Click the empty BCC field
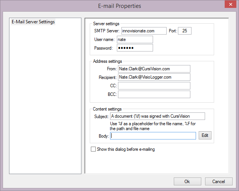 [x=154, y=94]
